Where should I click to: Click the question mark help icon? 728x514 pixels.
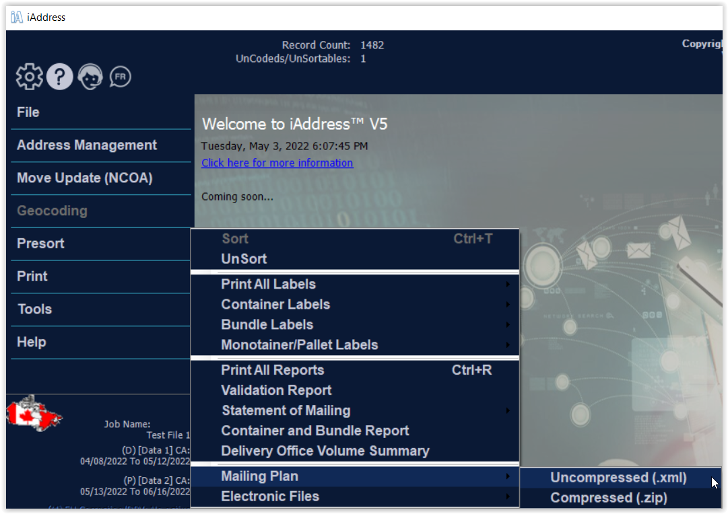point(59,77)
